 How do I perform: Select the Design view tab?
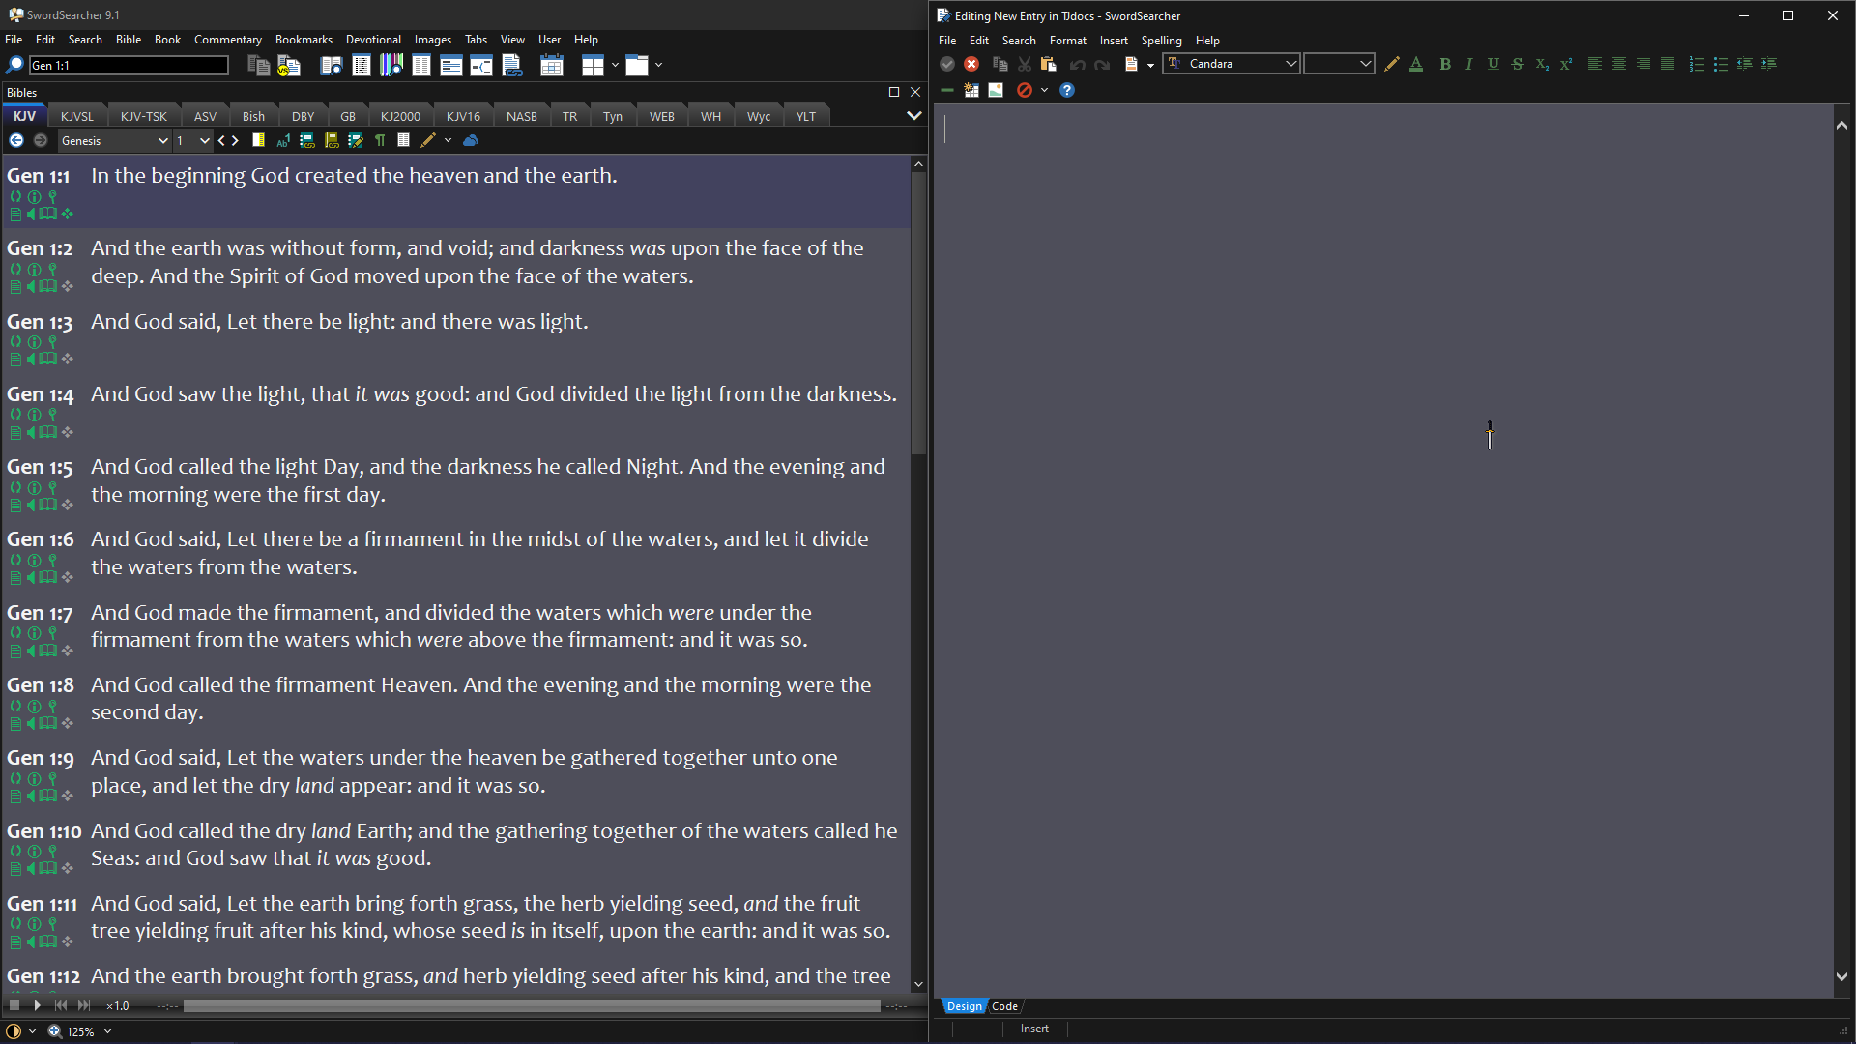[x=964, y=1006]
